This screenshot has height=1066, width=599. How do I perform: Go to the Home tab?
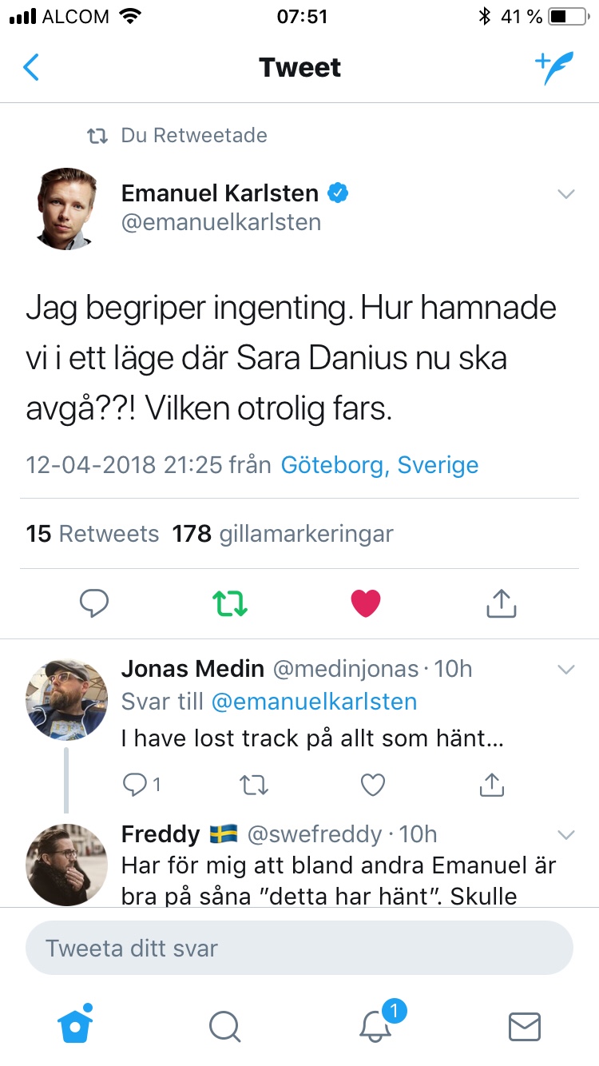(x=75, y=1026)
